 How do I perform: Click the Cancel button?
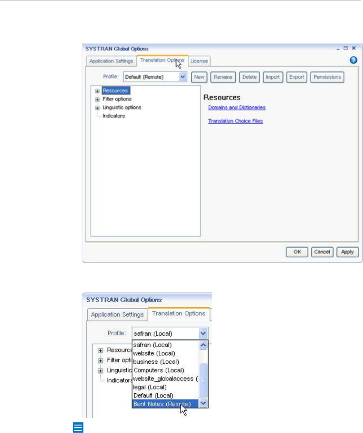[322, 252]
